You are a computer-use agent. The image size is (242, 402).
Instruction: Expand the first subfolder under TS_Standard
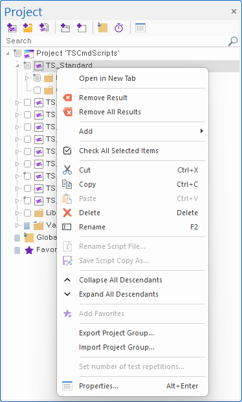(x=27, y=78)
